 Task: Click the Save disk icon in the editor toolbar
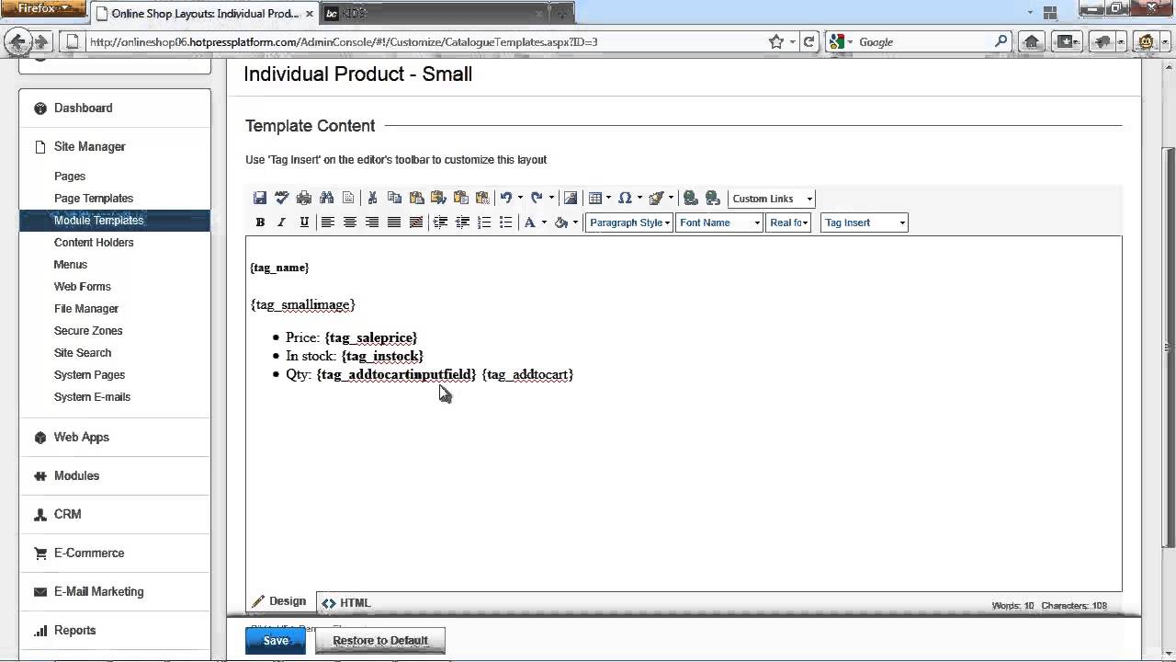tap(260, 198)
